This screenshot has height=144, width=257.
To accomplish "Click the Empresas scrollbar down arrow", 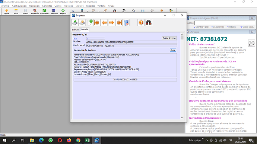I will click(x=182, y=118).
